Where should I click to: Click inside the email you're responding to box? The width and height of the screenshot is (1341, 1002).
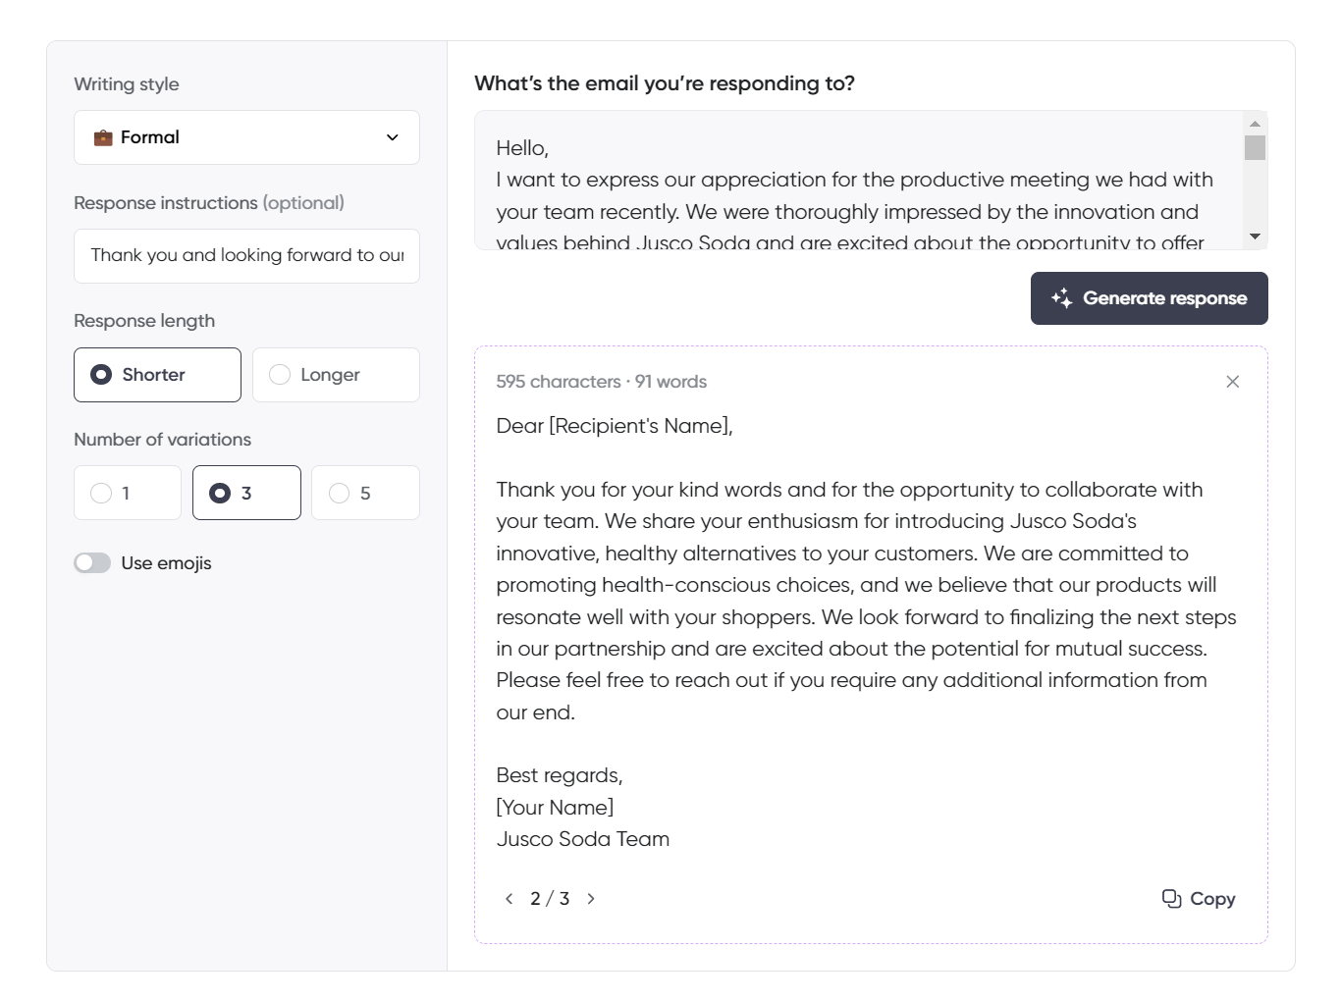[x=854, y=180]
